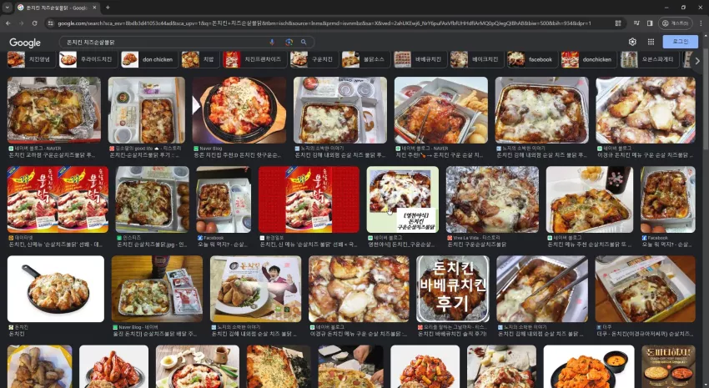Reload the page with refresh icon

click(x=34, y=23)
